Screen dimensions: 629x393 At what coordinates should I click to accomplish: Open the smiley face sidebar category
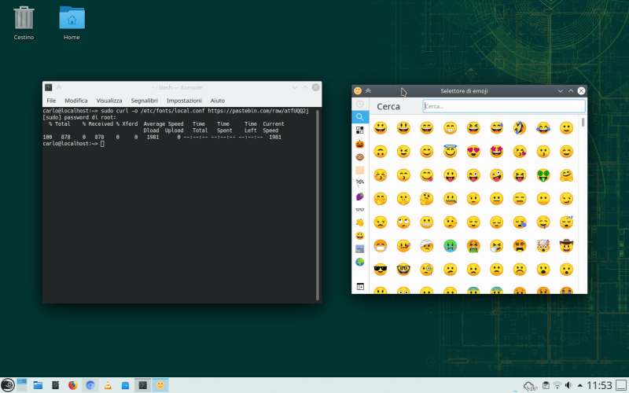click(360, 235)
